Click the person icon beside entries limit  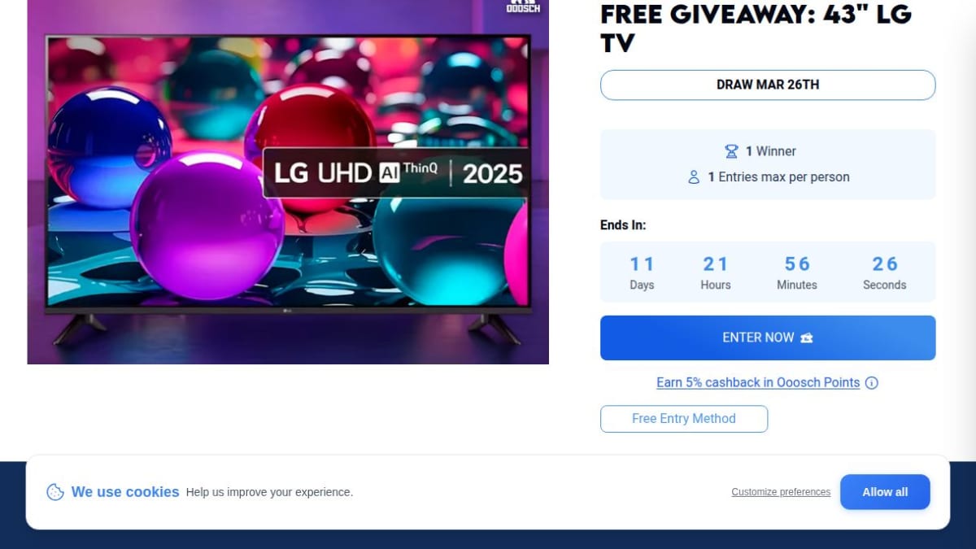point(694,176)
